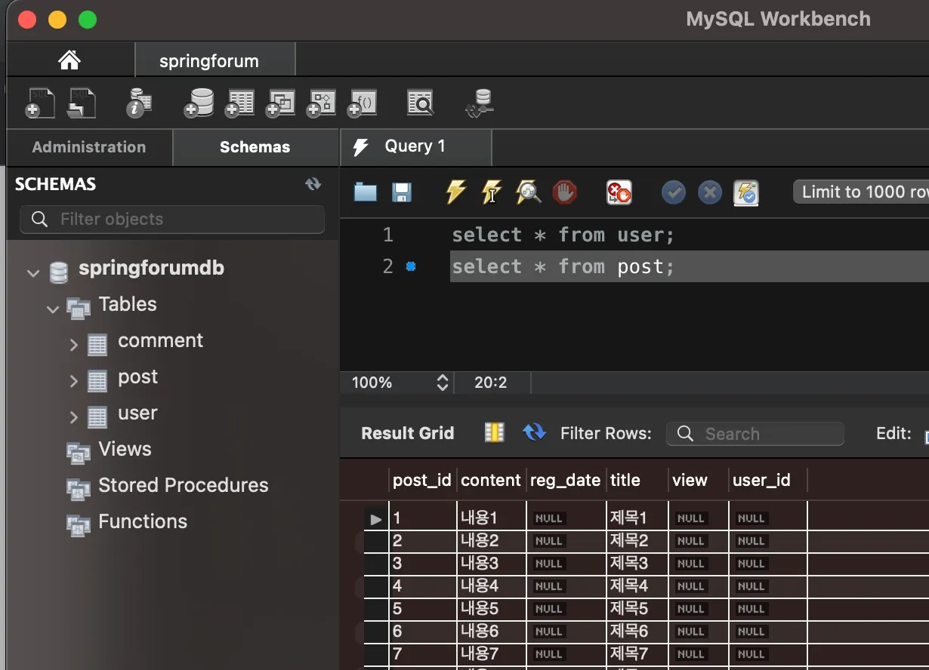929x670 pixels.
Task: Collapse the springforumdb schema
Action: [33, 272]
